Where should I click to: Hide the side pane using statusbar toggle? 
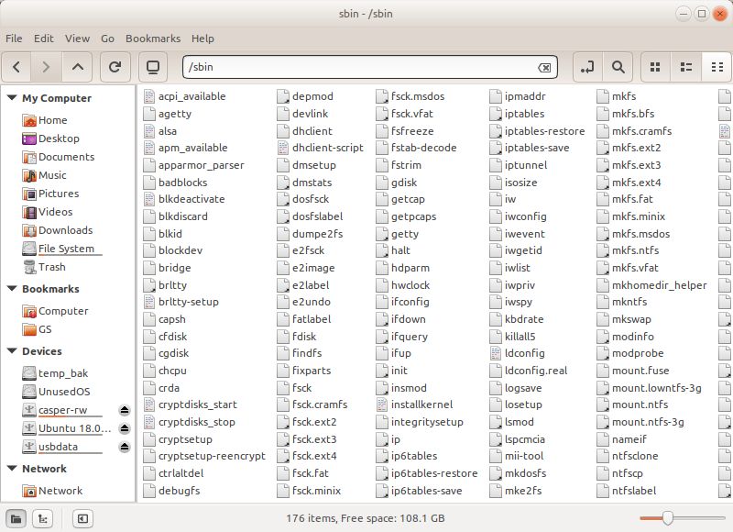click(82, 518)
